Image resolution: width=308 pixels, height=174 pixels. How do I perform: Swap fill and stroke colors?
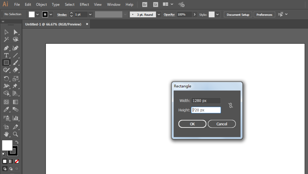(x=17, y=142)
